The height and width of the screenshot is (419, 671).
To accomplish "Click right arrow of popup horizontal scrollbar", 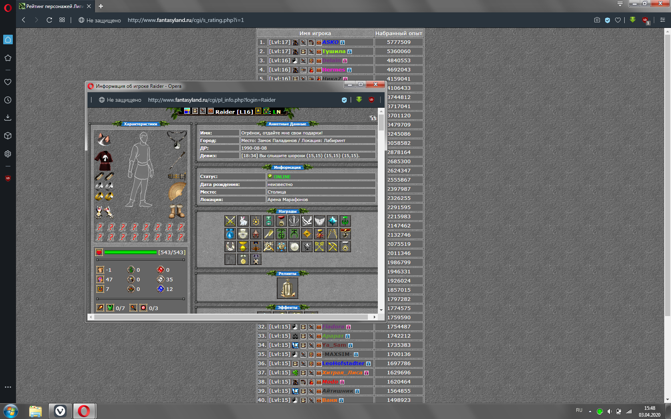I will coord(374,317).
